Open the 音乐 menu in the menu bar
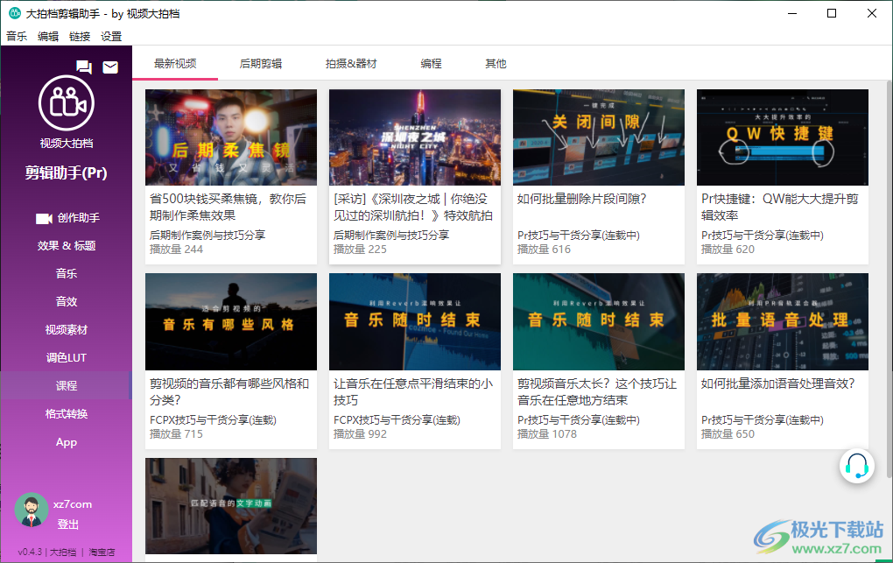893x563 pixels. click(x=17, y=37)
